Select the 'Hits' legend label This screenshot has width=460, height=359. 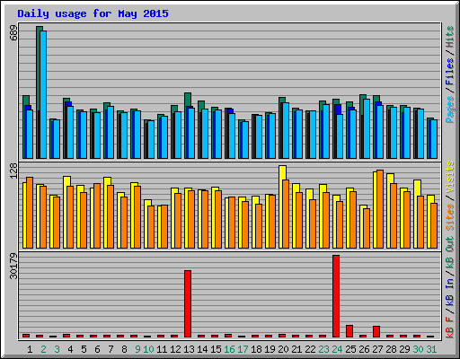[x=449, y=37]
